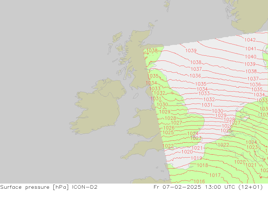The width and height of the screenshot is (268, 197).
Task: Click the 1020 label over the English Channel
Action: (187, 152)
